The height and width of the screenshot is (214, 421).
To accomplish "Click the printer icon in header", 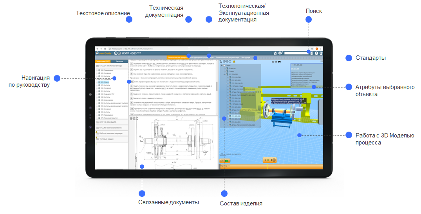I will pos(280,53).
